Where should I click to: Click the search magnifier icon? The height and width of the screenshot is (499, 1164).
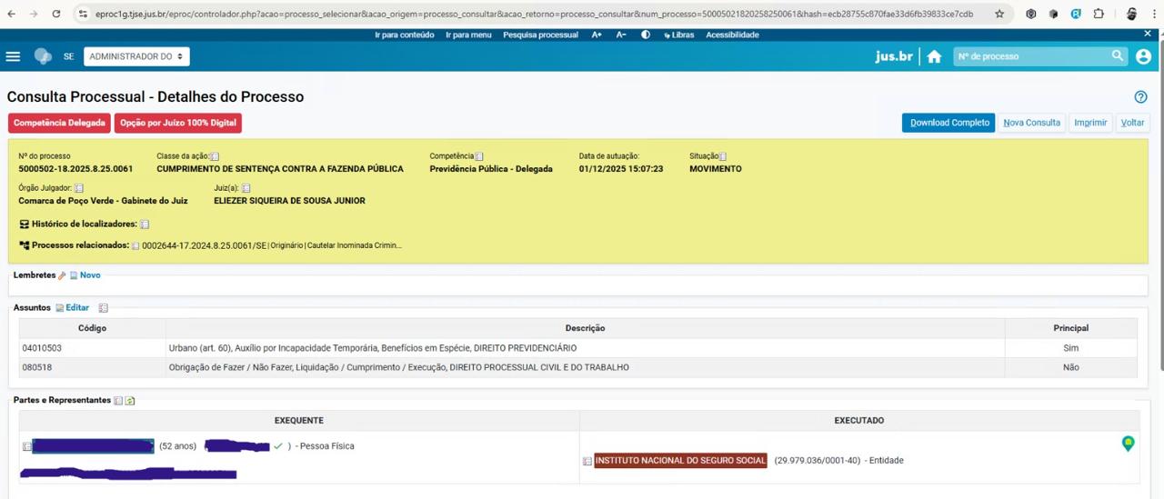[1118, 56]
